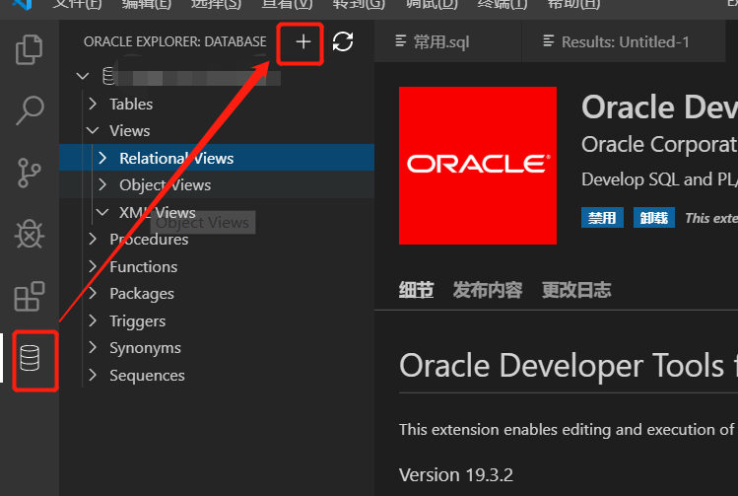
Task: Open the Oracle Corporation publisher link
Action: [659, 144]
